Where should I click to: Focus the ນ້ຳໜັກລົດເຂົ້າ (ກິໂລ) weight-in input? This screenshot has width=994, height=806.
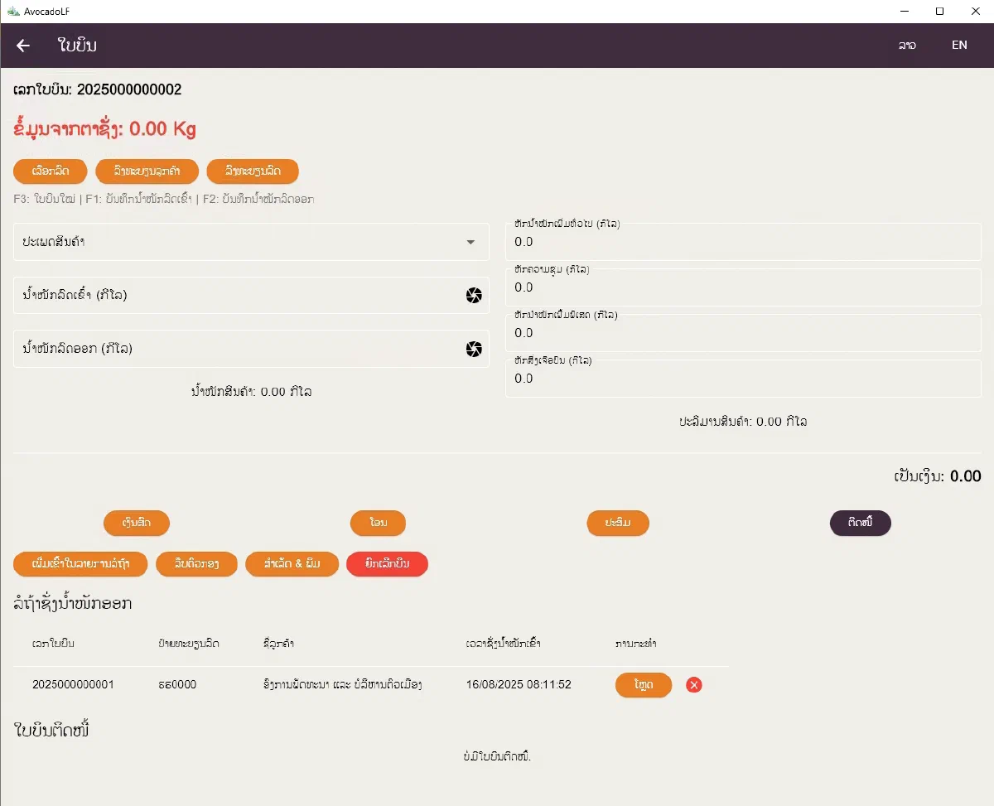tap(251, 296)
